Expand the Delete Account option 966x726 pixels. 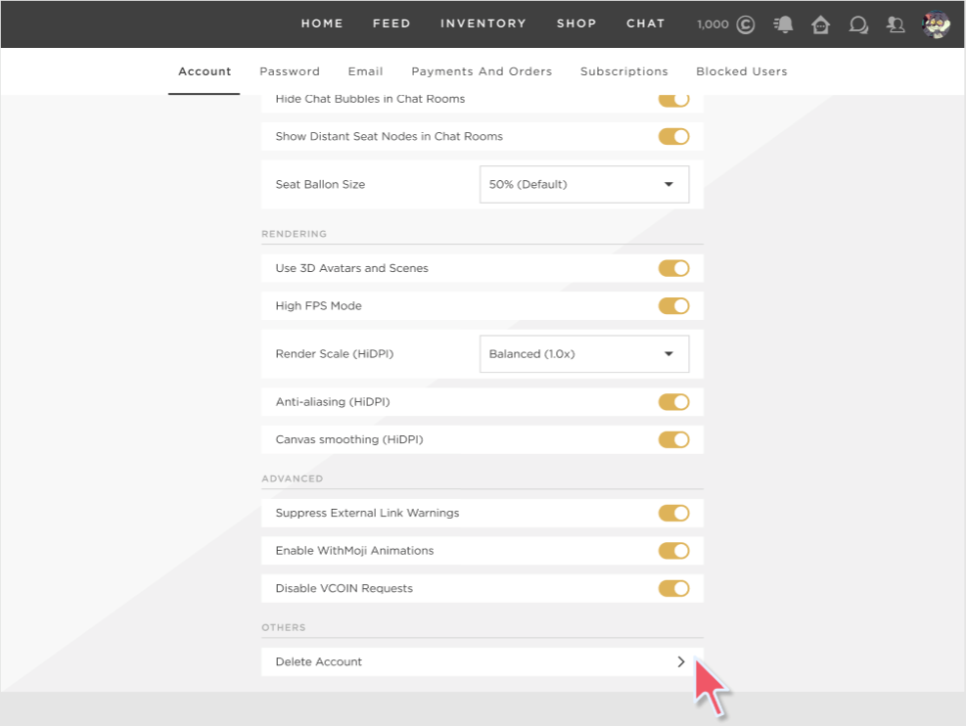(679, 661)
